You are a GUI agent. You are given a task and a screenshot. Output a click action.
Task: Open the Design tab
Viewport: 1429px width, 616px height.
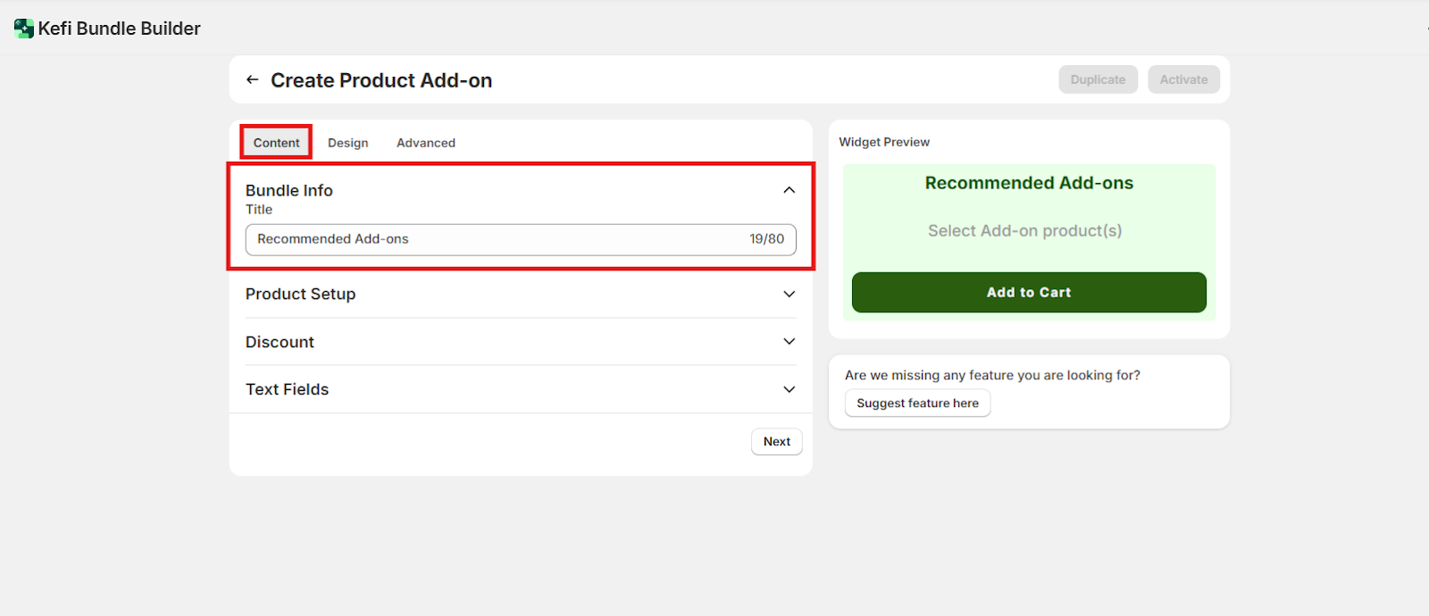(347, 143)
